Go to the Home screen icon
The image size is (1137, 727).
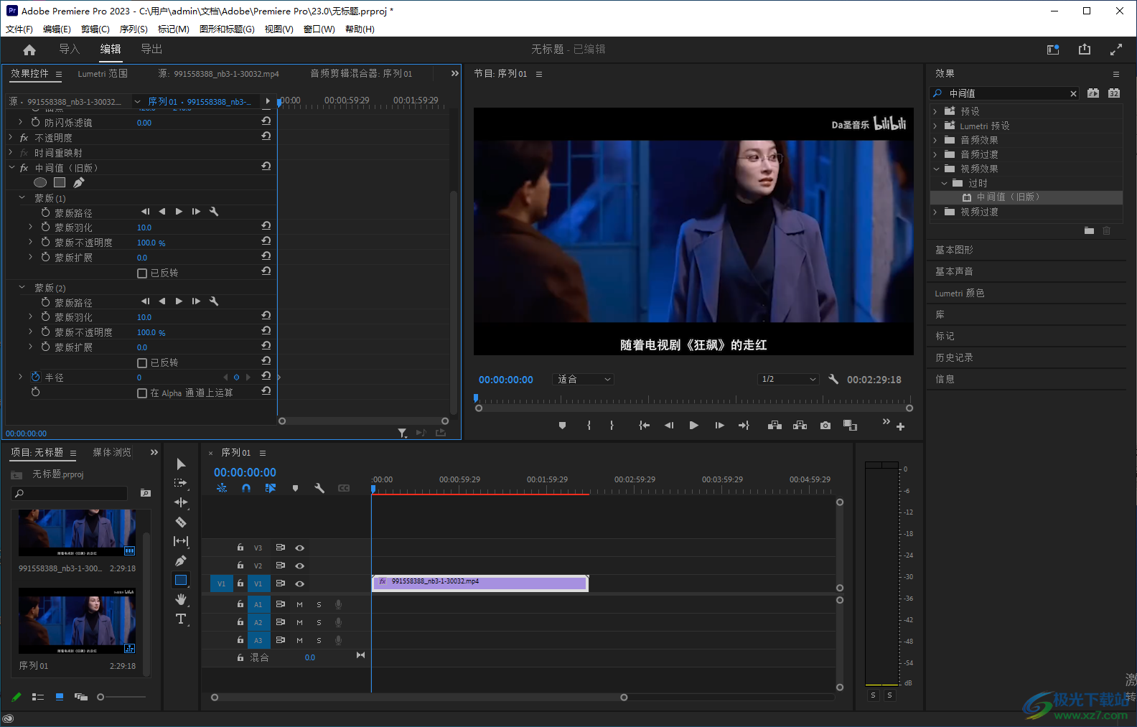pyautogui.click(x=29, y=50)
